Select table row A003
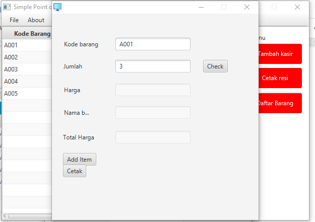 click(27, 69)
